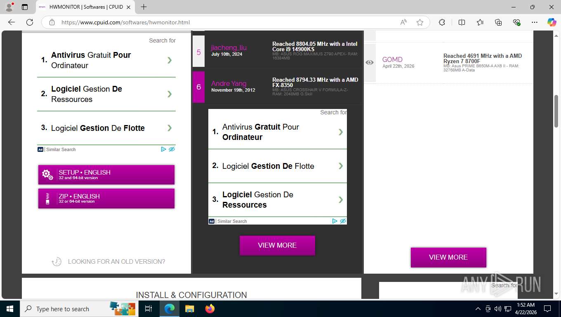Open Read aloud icon in address bar
This screenshot has height=317, width=561.
pos(403,22)
